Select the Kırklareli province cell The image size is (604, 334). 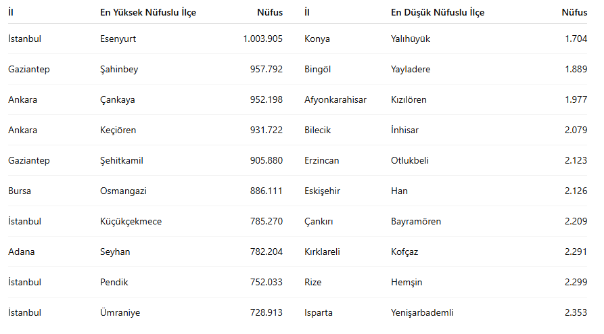[322, 252]
